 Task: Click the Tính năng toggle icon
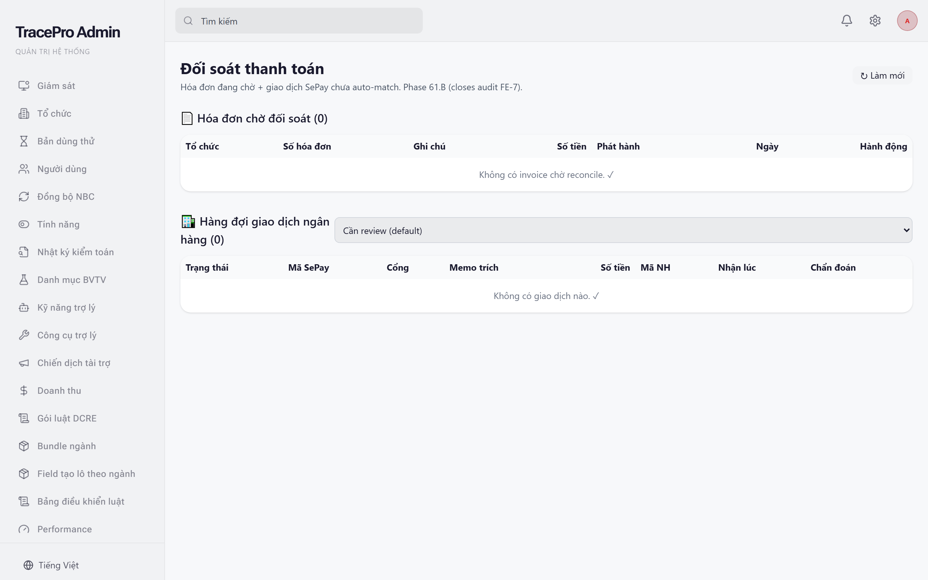(24, 224)
